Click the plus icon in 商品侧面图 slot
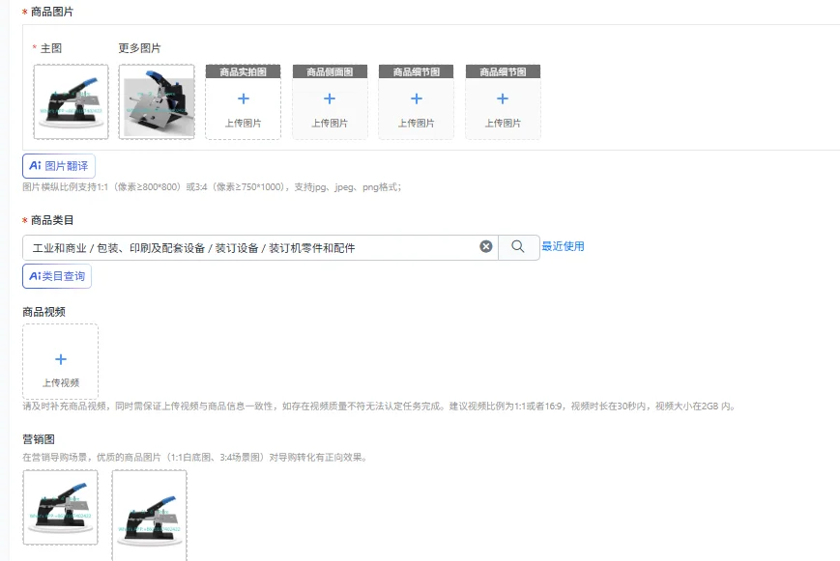The image size is (840, 561). coord(330,98)
